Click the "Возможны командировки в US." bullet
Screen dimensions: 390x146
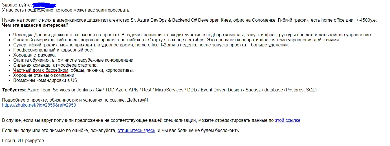[x=46, y=80]
